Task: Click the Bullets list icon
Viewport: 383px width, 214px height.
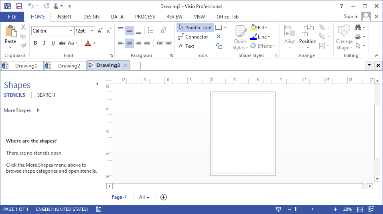Action: click(151, 31)
